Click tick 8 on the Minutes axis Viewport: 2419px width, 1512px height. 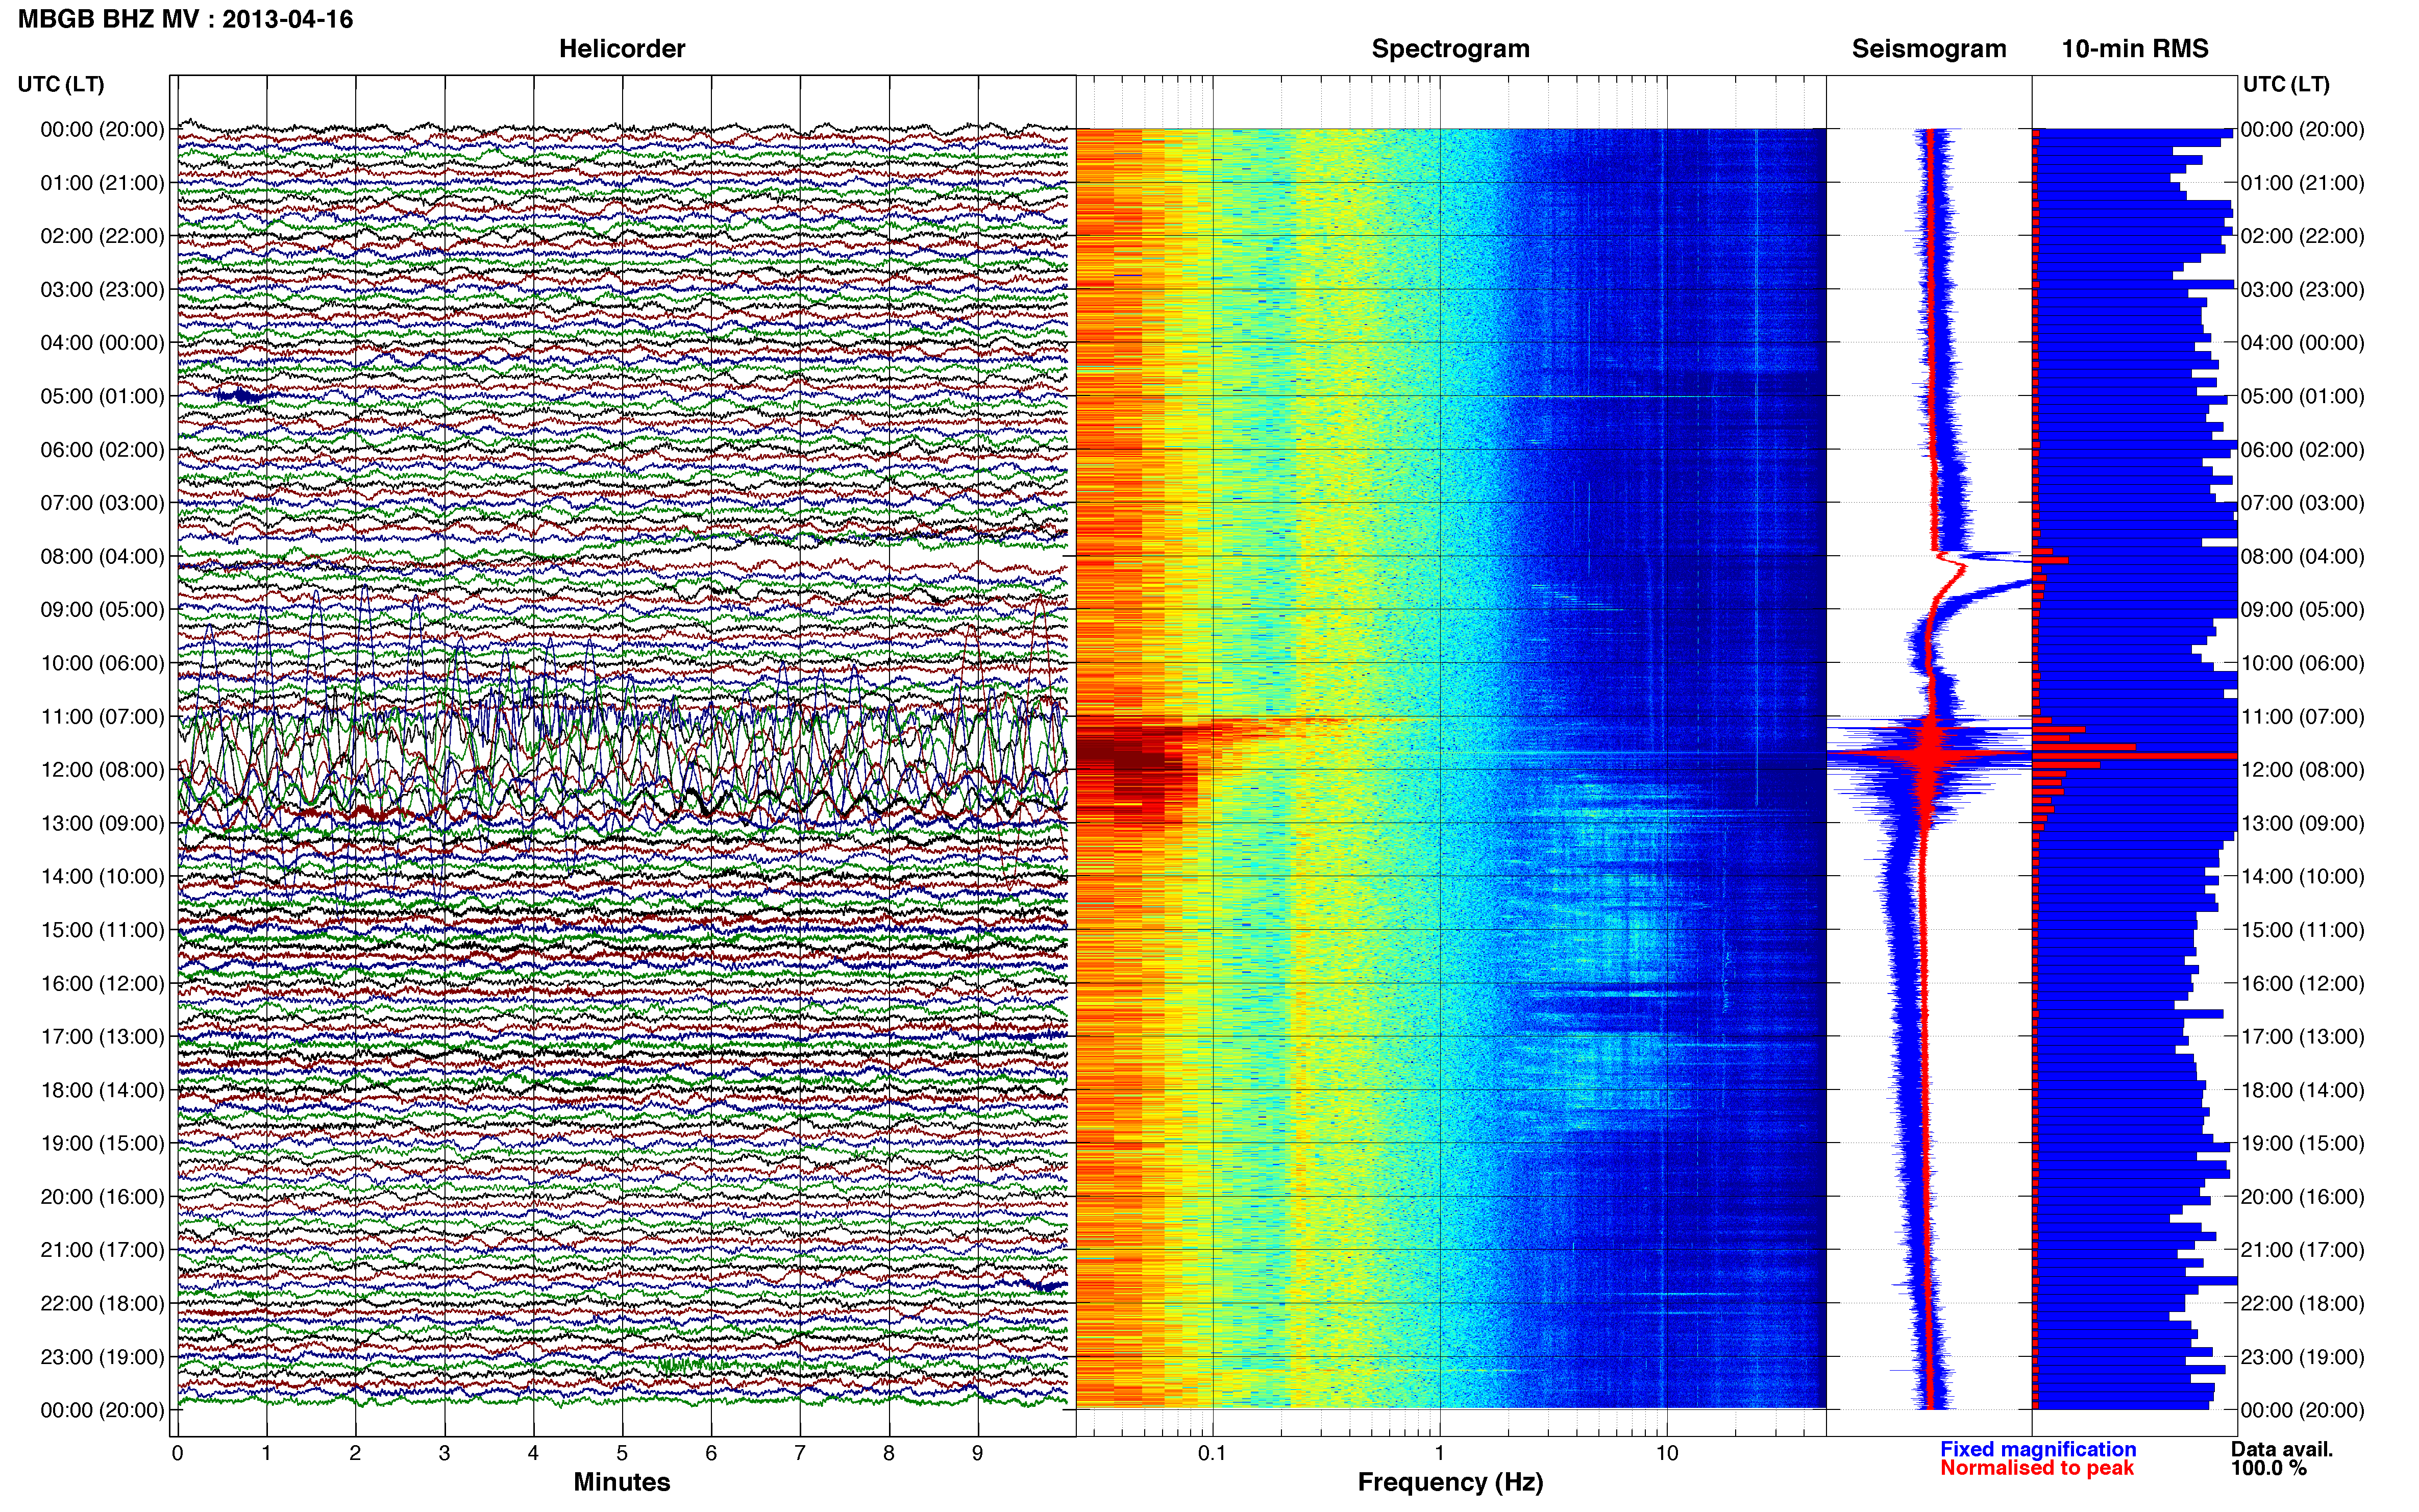(889, 1454)
